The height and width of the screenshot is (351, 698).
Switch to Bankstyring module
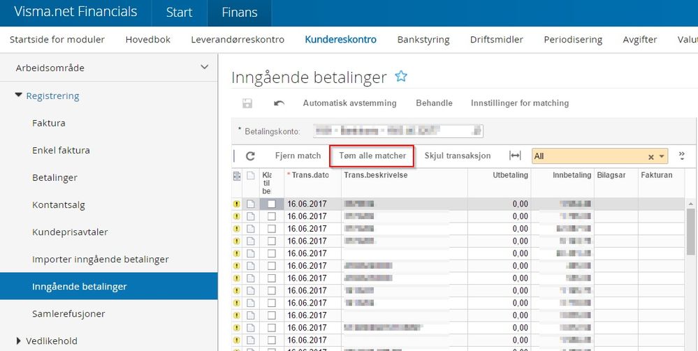click(423, 40)
